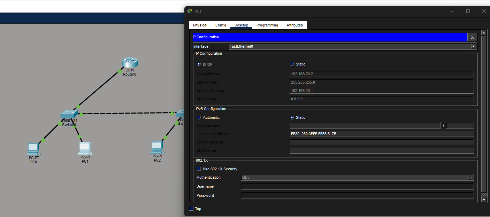This screenshot has width=490, height=217.
Task: Select the Router0 2811 device icon
Action: point(130,62)
